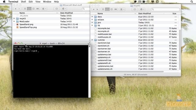Open arrange dropdown in mcp43 window
Image resolution: width=196 pixels, height=110 pixels.
click(x=122, y=9)
